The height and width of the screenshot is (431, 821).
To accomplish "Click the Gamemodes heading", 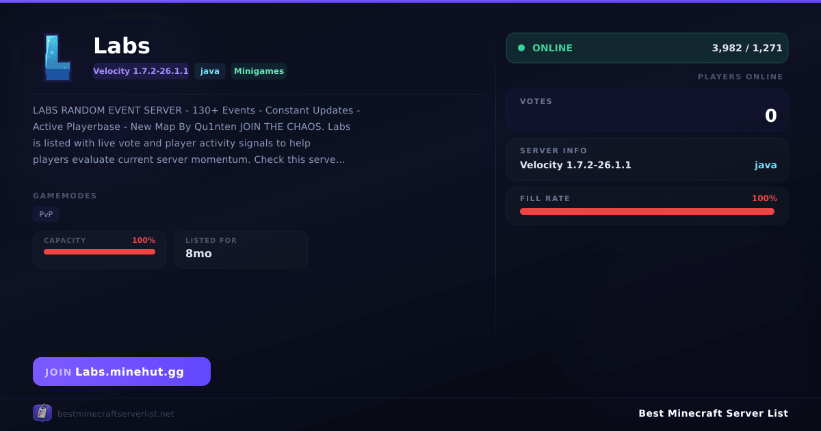I will click(x=65, y=196).
